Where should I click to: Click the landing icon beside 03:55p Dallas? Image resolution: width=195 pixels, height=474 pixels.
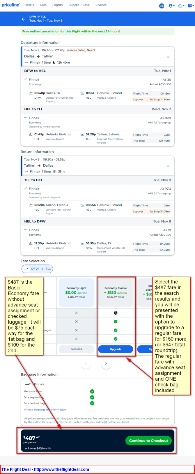click(x=82, y=243)
